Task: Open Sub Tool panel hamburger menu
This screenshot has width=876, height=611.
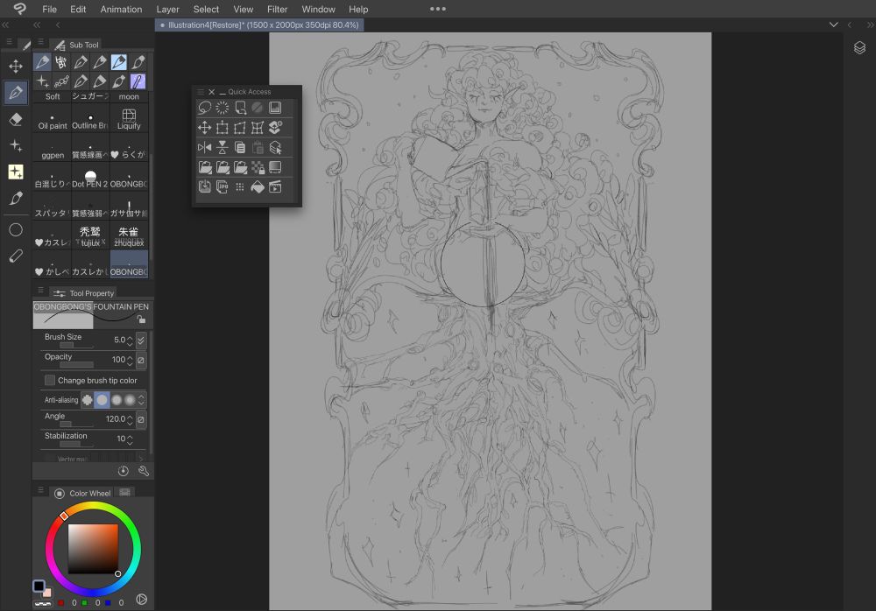Action: pyautogui.click(x=41, y=42)
